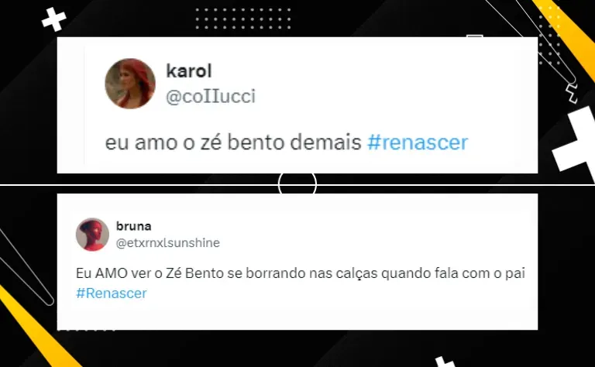Click karol's red-haired profile avatar

[130, 84]
